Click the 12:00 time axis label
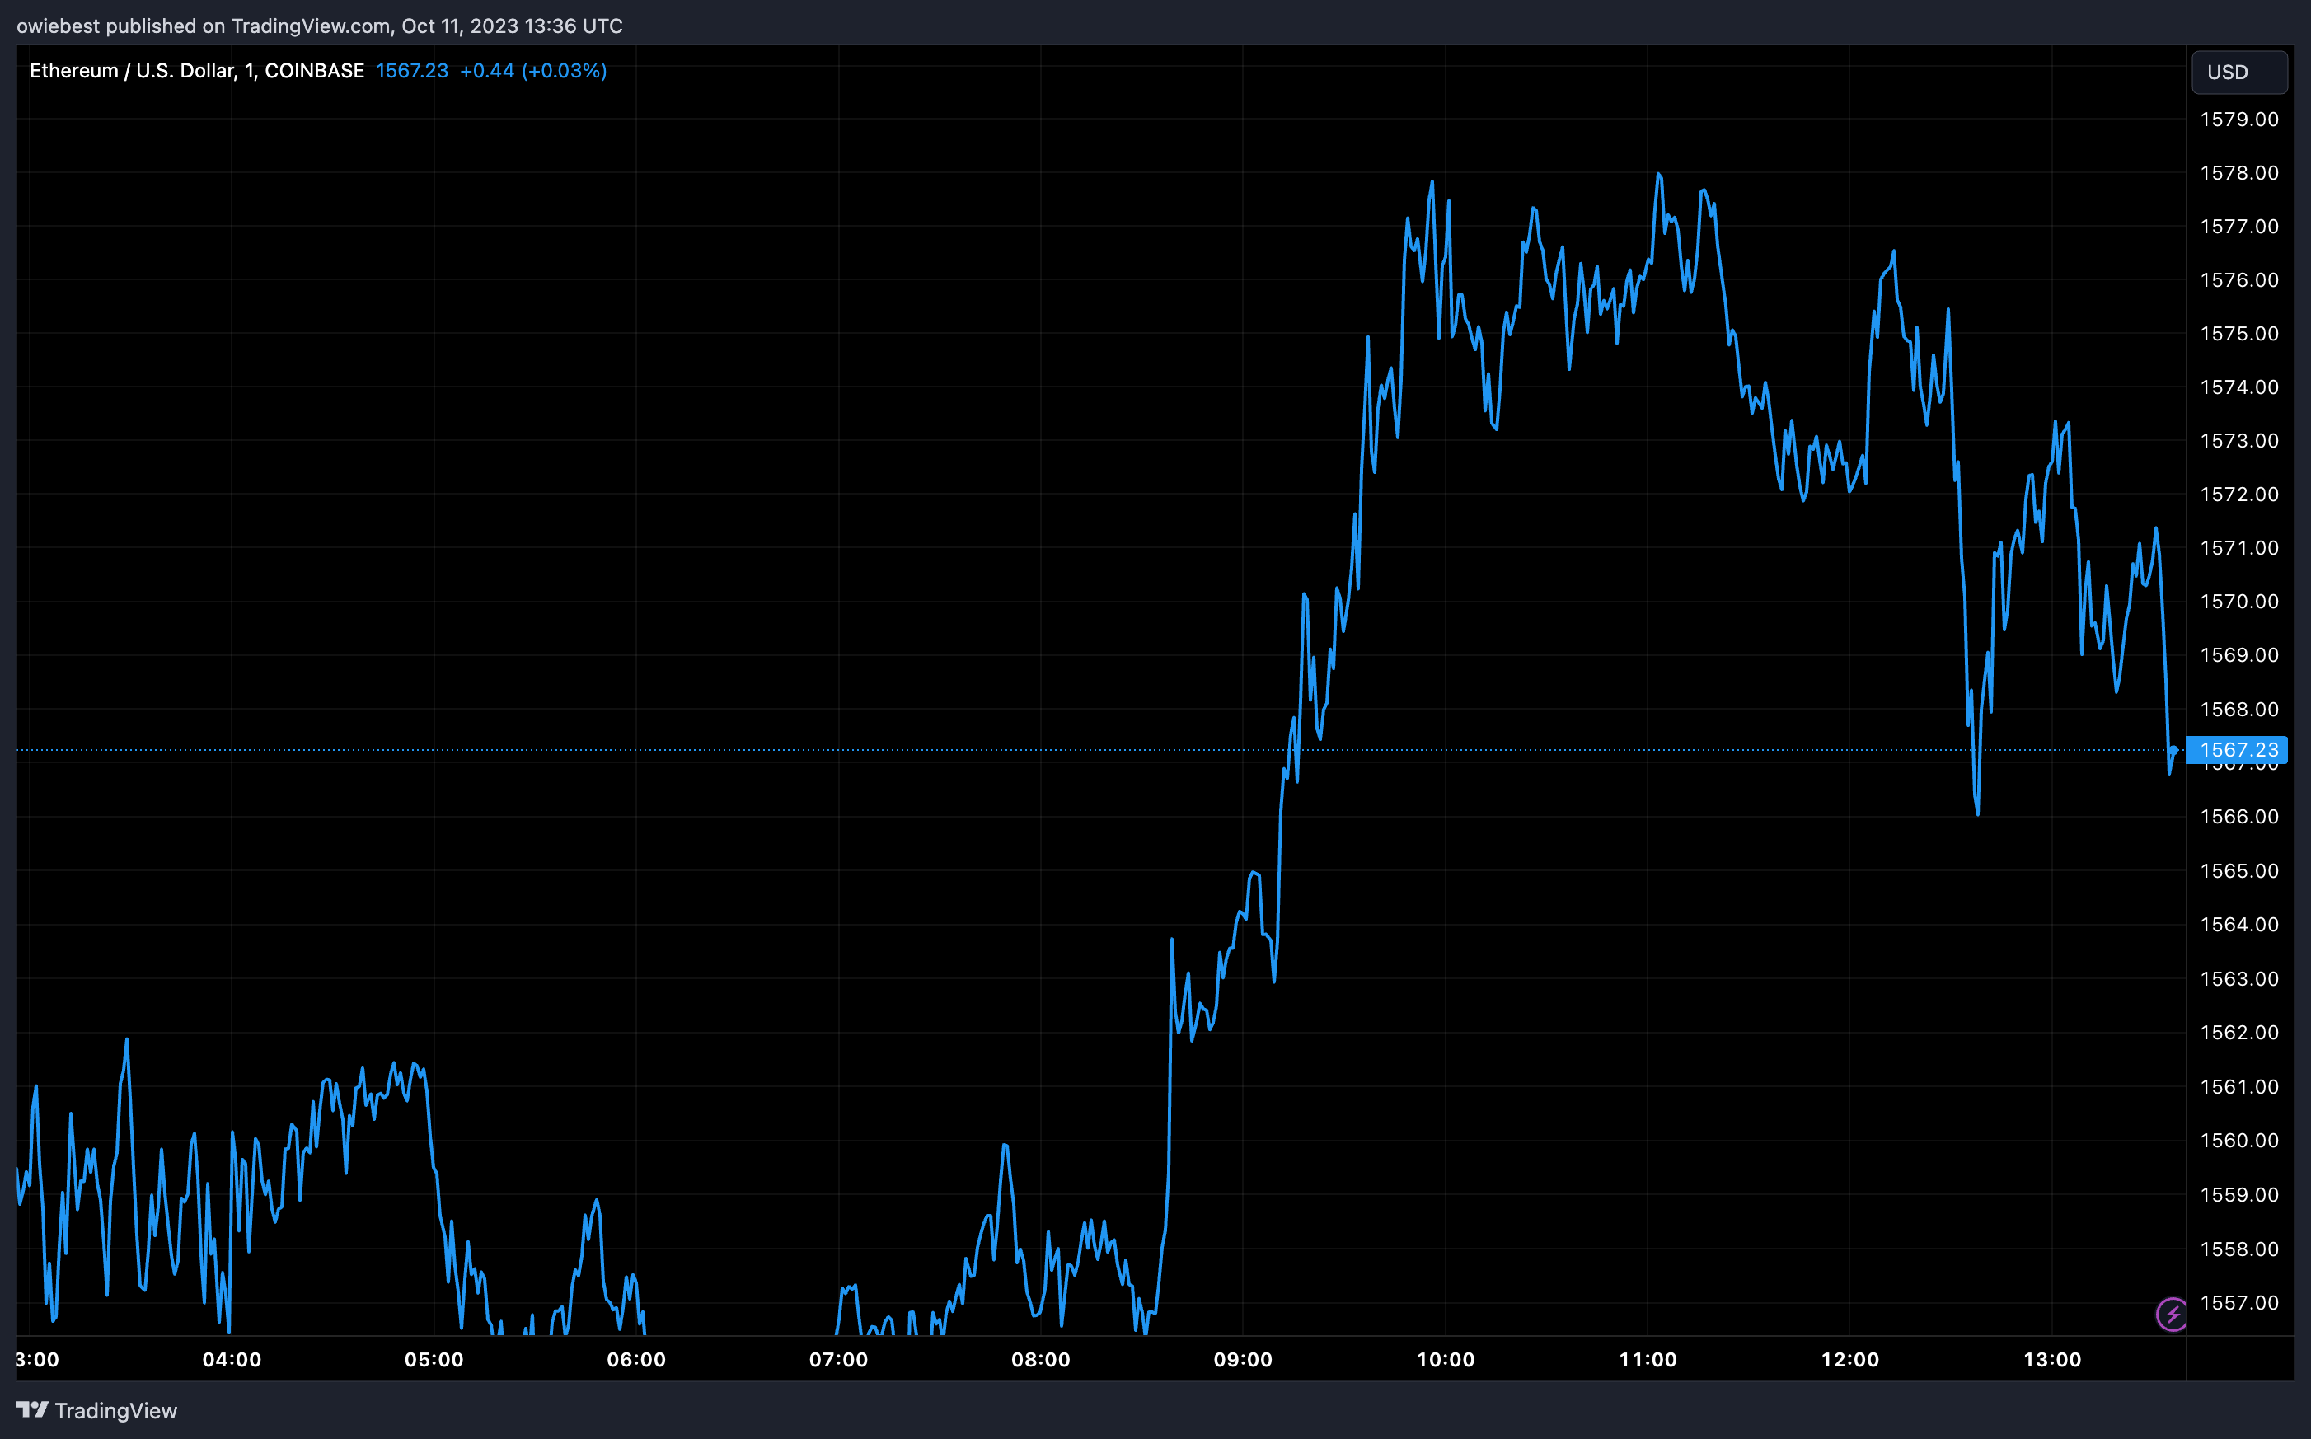2311x1439 pixels. coord(1849,1359)
